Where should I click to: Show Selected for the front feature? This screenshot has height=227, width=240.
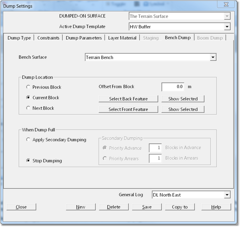pos(183,109)
